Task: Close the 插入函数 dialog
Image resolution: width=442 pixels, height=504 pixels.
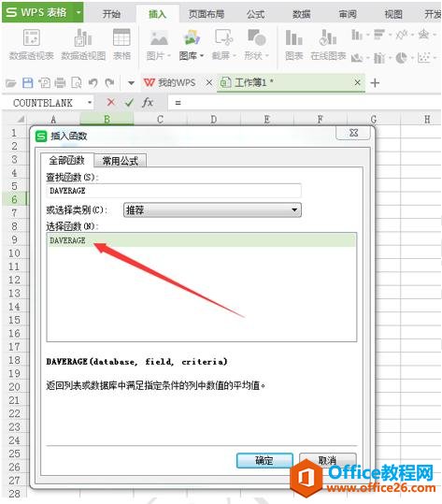Action: point(353,133)
